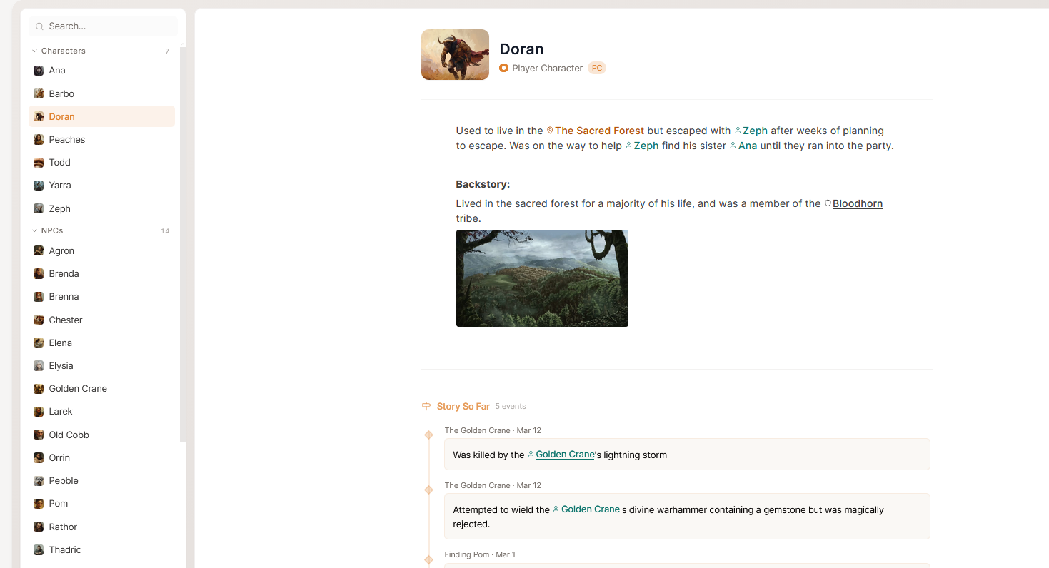1049x568 pixels.
Task: Click Ana's avatar icon in sidebar
Action: tap(39, 71)
